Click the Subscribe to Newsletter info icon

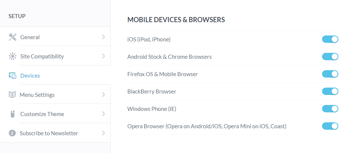pos(12,133)
